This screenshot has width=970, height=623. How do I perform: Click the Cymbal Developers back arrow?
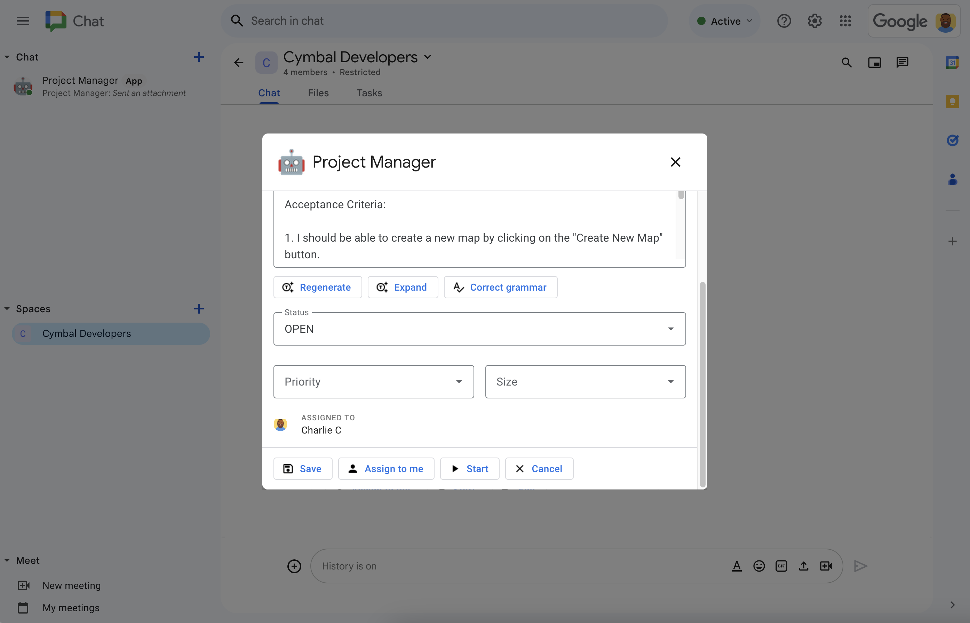240,62
